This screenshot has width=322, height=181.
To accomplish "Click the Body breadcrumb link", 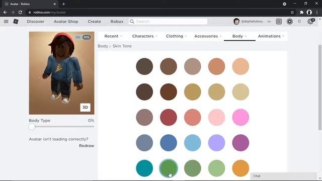I will pyautogui.click(x=103, y=46).
